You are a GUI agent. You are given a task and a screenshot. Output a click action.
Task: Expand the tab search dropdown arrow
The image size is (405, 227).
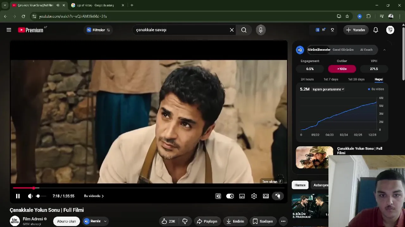coord(5,5)
